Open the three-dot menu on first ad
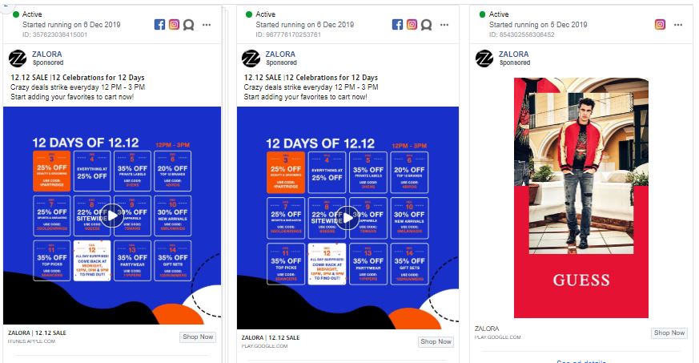699x363 pixels. (x=207, y=25)
